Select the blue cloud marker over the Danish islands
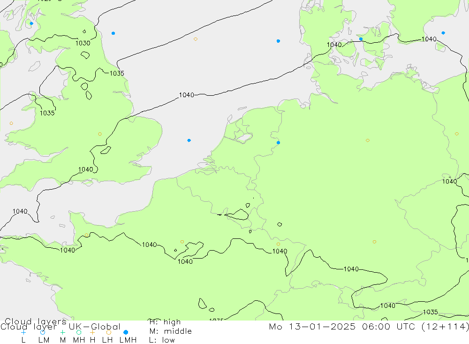The image size is (469, 344). 361,39
